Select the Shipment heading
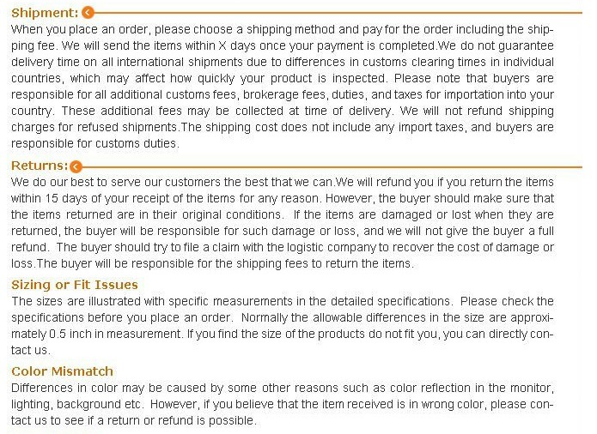597x434 pixels. [44, 13]
